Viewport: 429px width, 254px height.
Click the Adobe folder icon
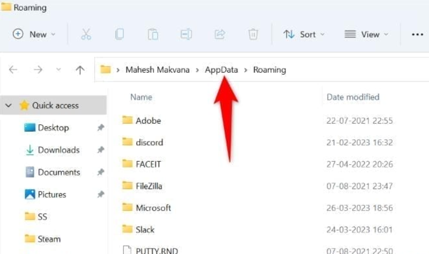(x=127, y=119)
